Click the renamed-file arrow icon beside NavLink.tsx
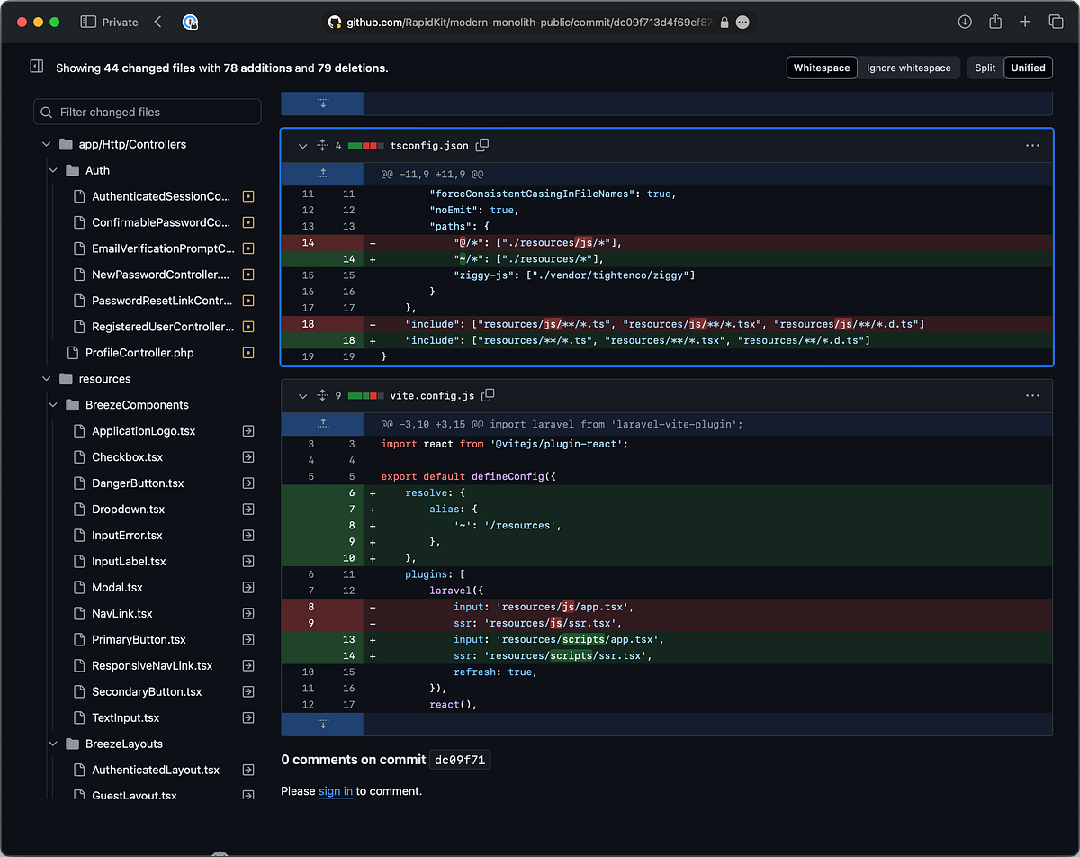1080x857 pixels. point(247,613)
